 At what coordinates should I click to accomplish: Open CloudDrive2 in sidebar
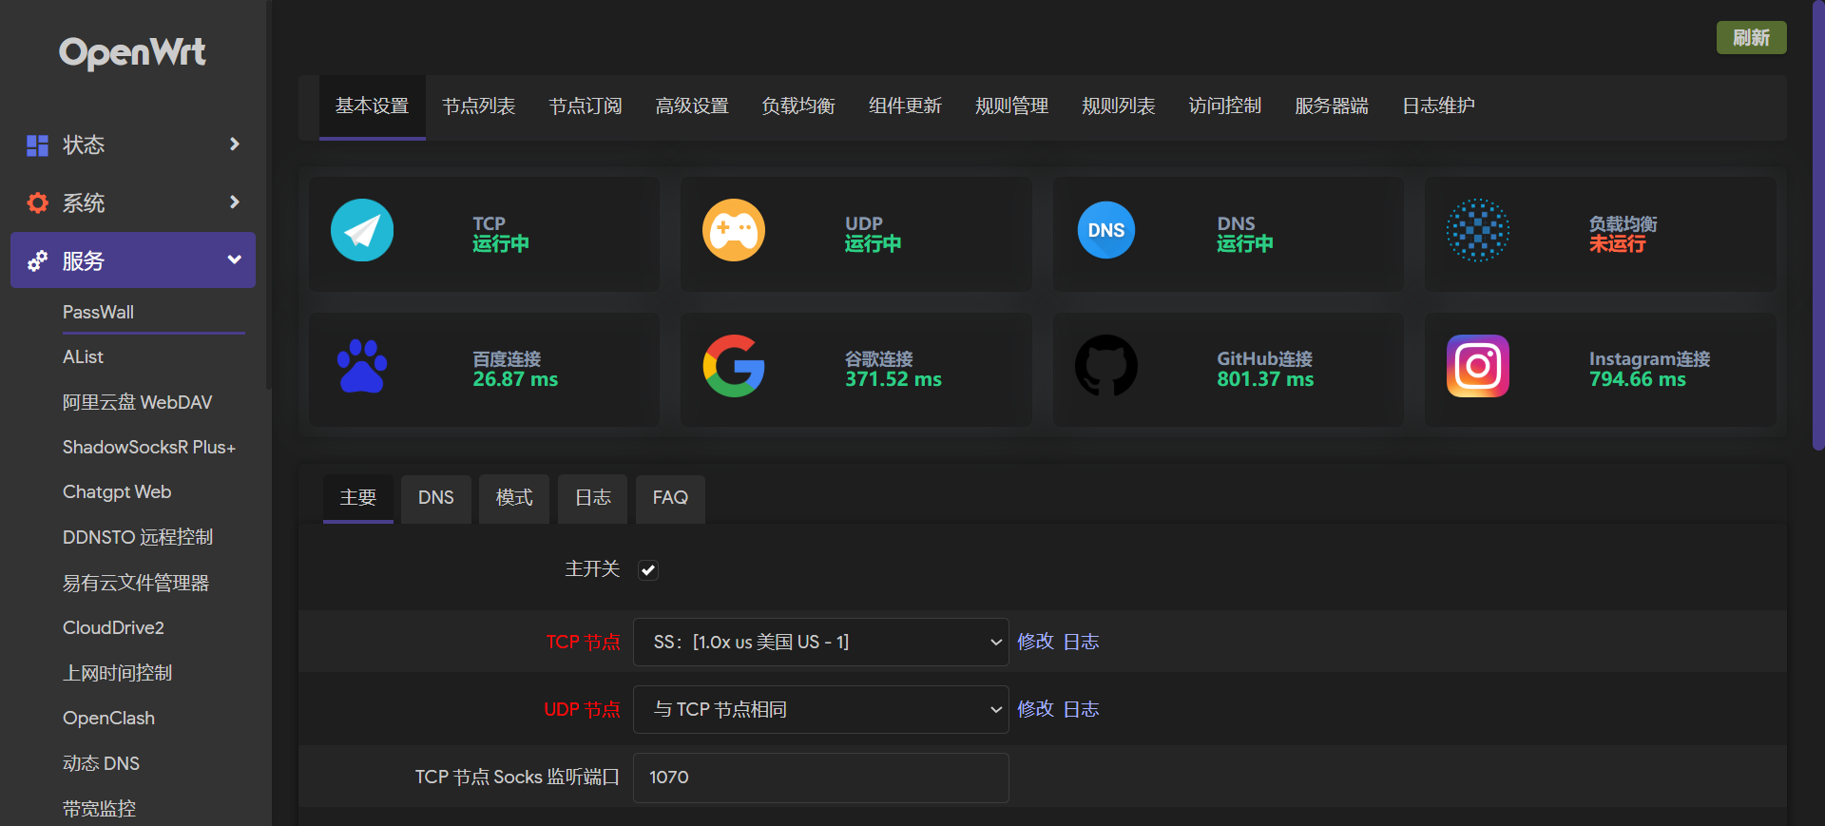click(x=113, y=627)
